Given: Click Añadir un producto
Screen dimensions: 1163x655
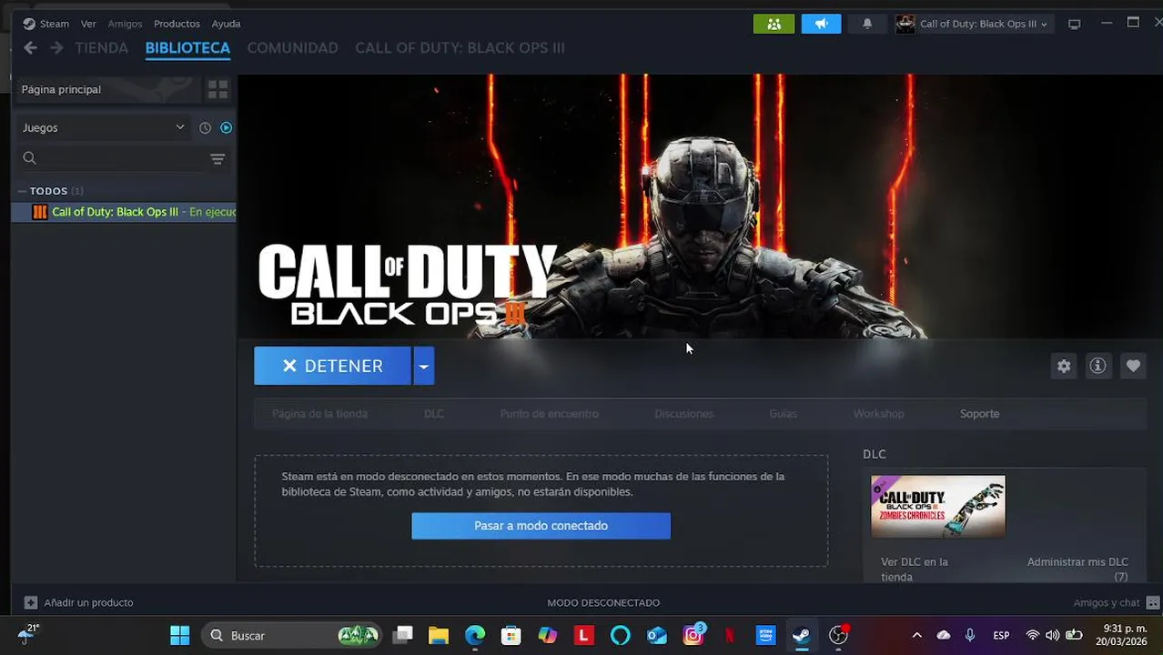Looking at the screenshot, I should pyautogui.click(x=79, y=602).
